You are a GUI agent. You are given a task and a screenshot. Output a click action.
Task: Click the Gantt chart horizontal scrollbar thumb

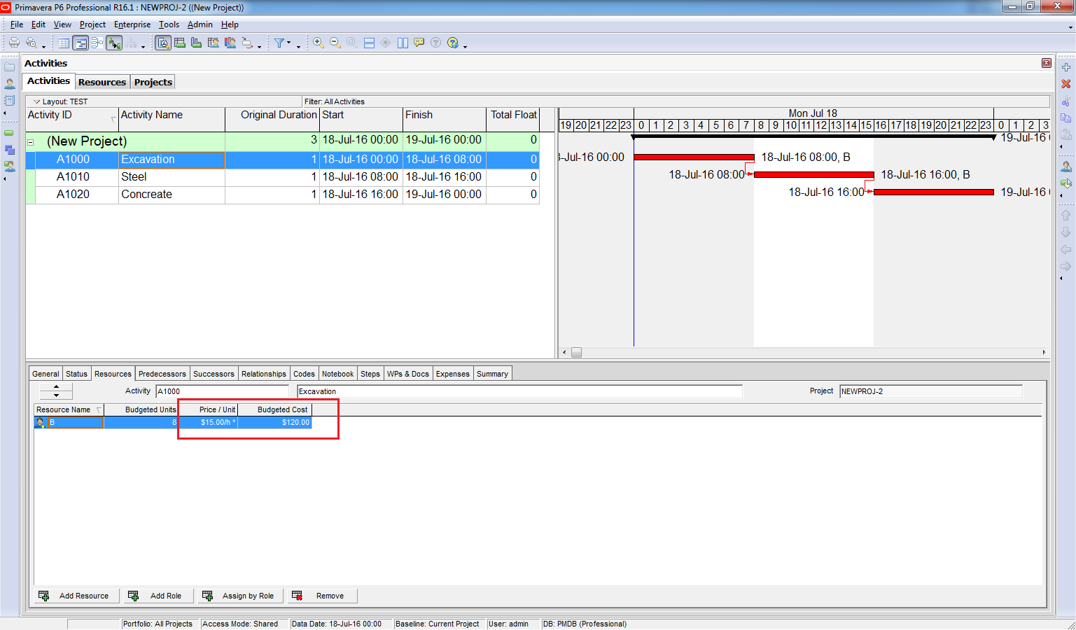(x=576, y=353)
